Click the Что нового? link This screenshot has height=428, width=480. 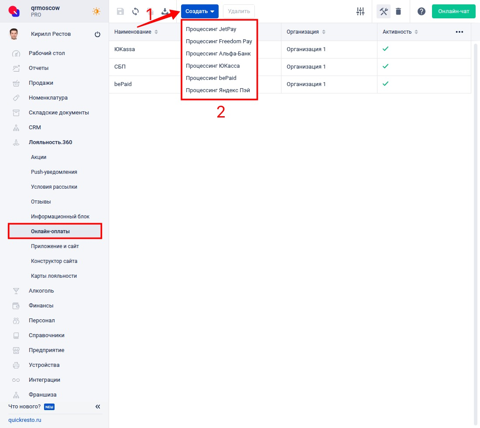pyautogui.click(x=24, y=407)
